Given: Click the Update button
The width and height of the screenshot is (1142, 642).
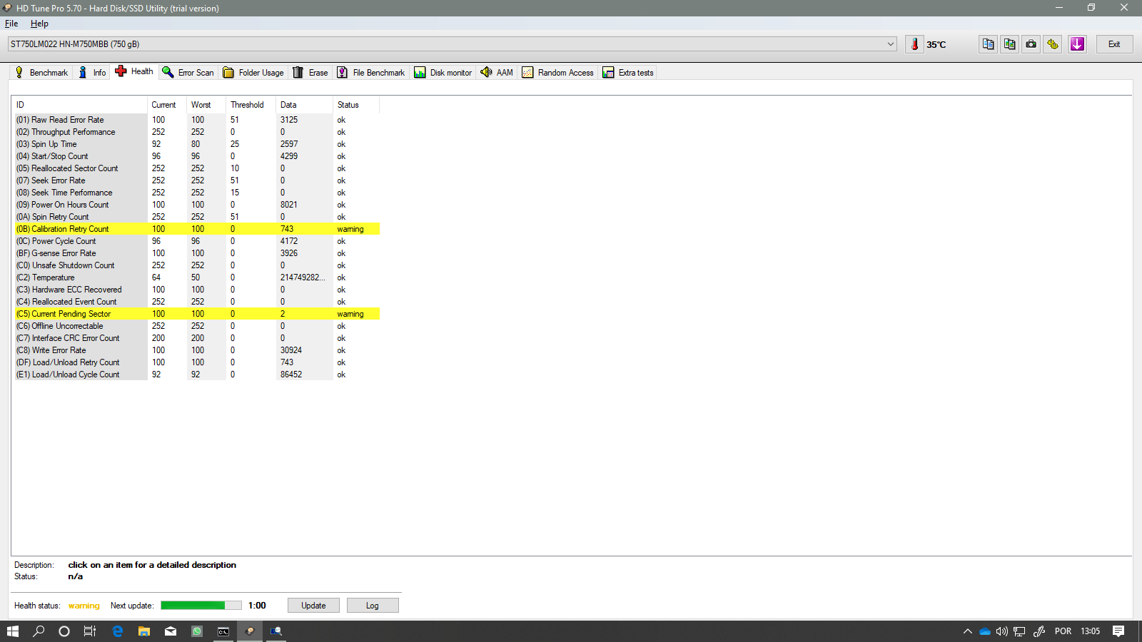Looking at the screenshot, I should 313,606.
